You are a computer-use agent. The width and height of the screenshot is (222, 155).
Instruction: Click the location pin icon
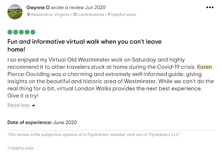[x=28, y=15]
